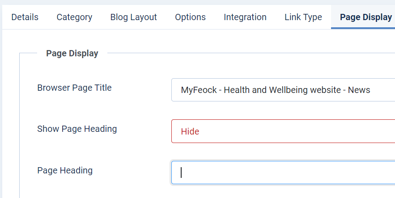Screen dimensions: 395x198
Task: Open the Category tab
Action: [x=74, y=17]
